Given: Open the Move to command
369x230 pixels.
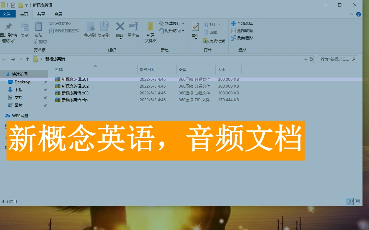Looking at the screenshot, I should pos(90,30).
